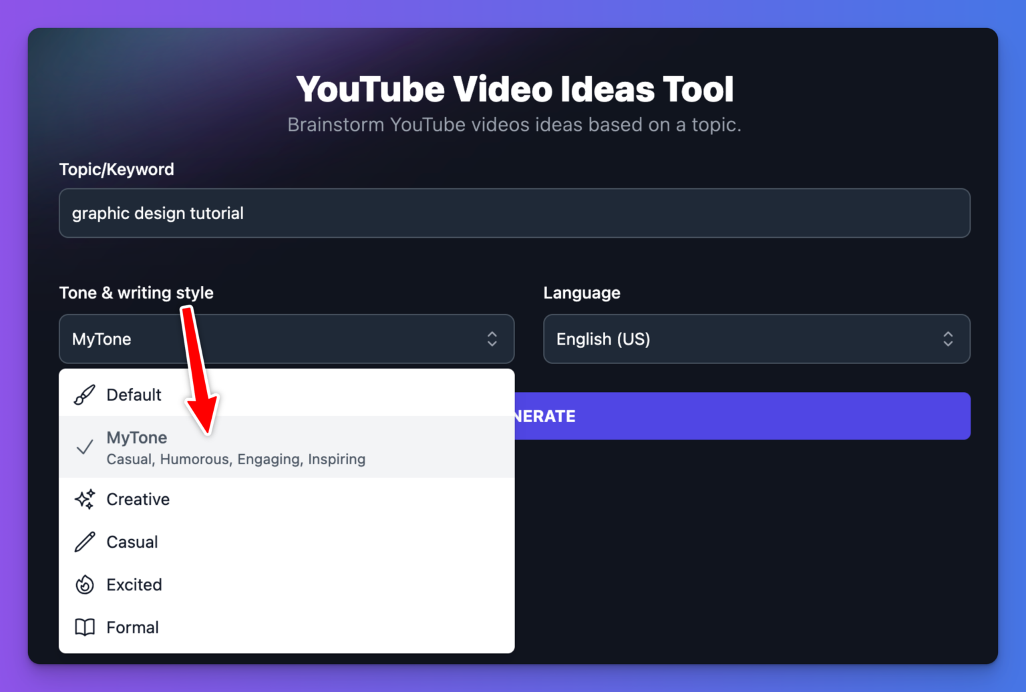This screenshot has width=1026, height=692.
Task: Select the Excited tone entry
Action: 133,584
